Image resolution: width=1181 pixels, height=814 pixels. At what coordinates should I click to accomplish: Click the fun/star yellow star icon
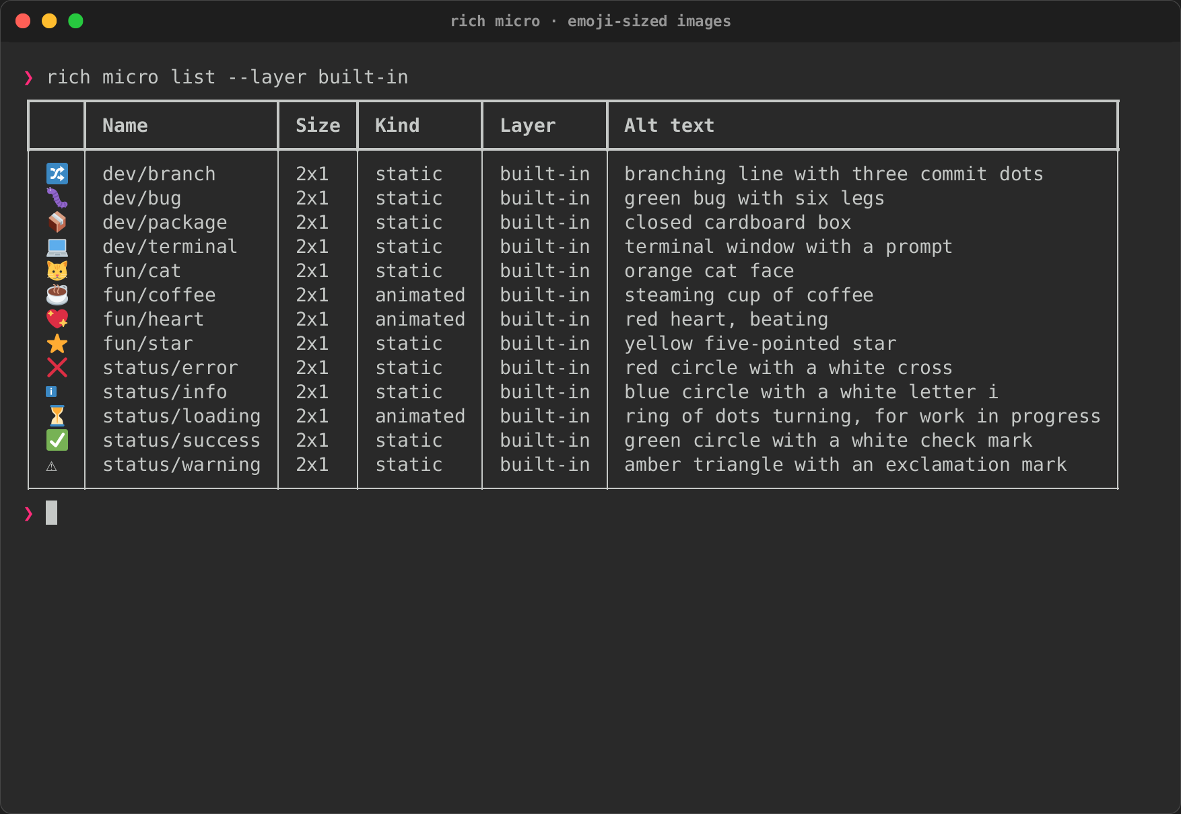tap(57, 343)
